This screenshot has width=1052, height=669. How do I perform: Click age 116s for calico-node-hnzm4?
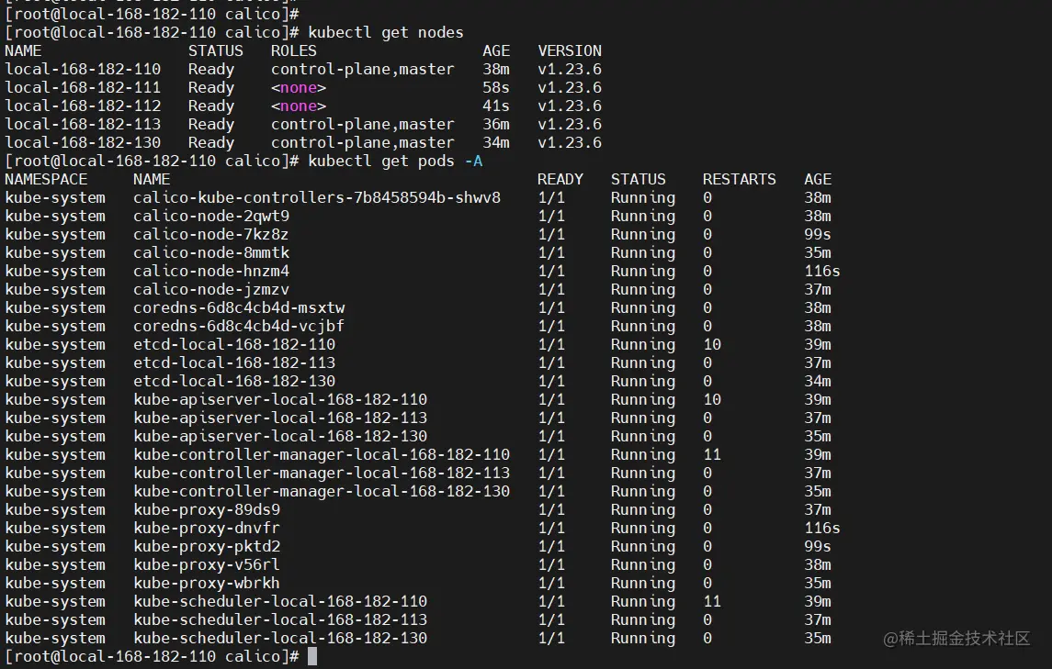822,271
